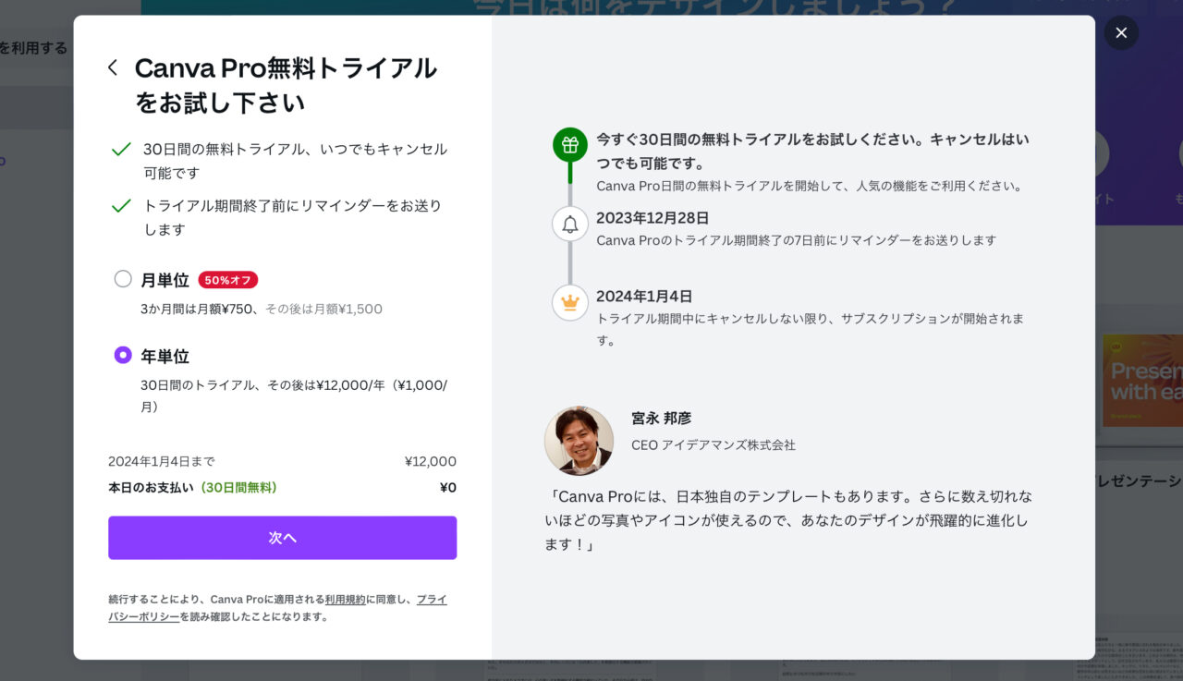1183x681 pixels.
Task: Click the green gift icon on the timeline
Action: coord(569,144)
